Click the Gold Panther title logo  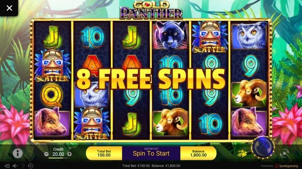151,10
